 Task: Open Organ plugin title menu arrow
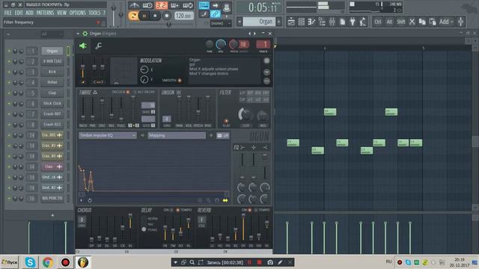[x=78, y=34]
